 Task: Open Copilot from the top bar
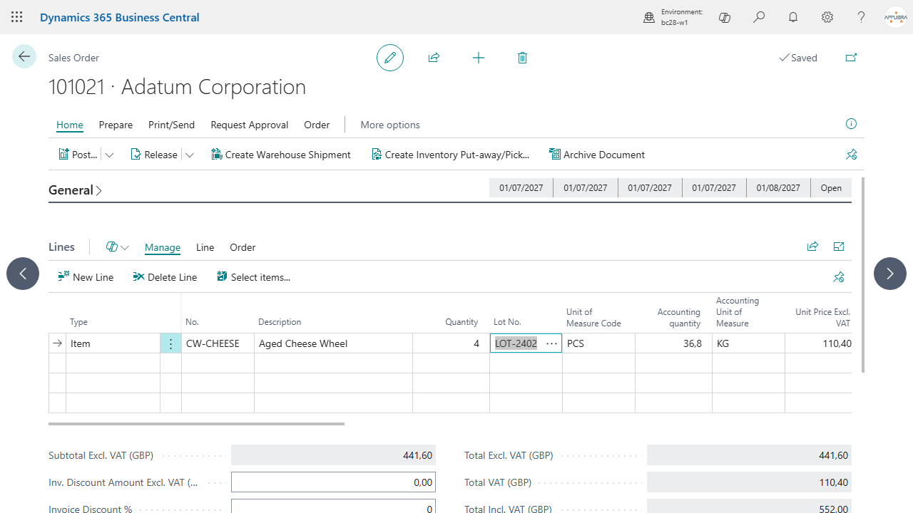(725, 17)
